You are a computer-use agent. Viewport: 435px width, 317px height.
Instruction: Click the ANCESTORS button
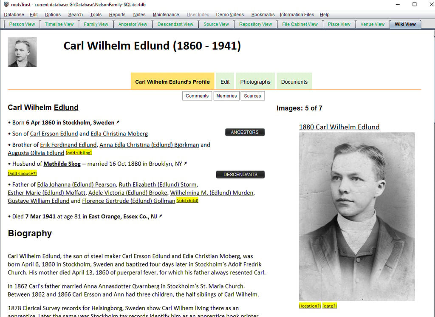click(x=245, y=132)
